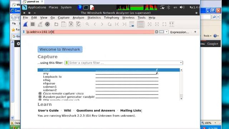Open the Wiki link
This screenshot has height=129, width=229.
click(x=68, y=111)
